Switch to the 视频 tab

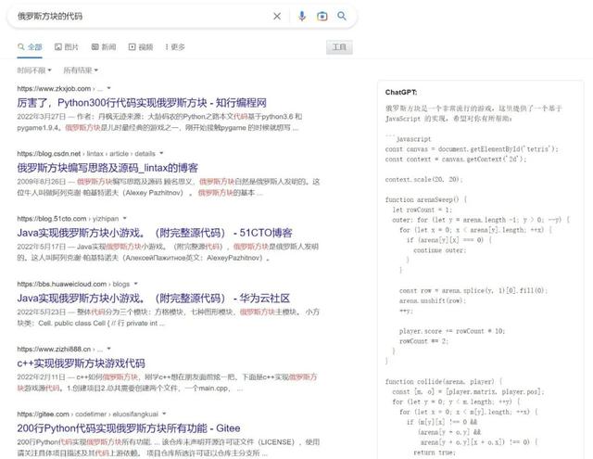[x=141, y=47]
